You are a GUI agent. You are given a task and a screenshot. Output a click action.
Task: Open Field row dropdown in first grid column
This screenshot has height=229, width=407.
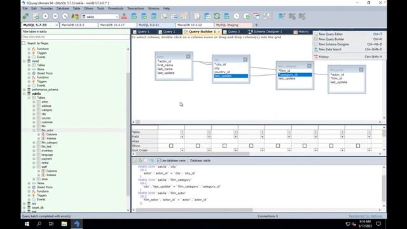coord(183,137)
